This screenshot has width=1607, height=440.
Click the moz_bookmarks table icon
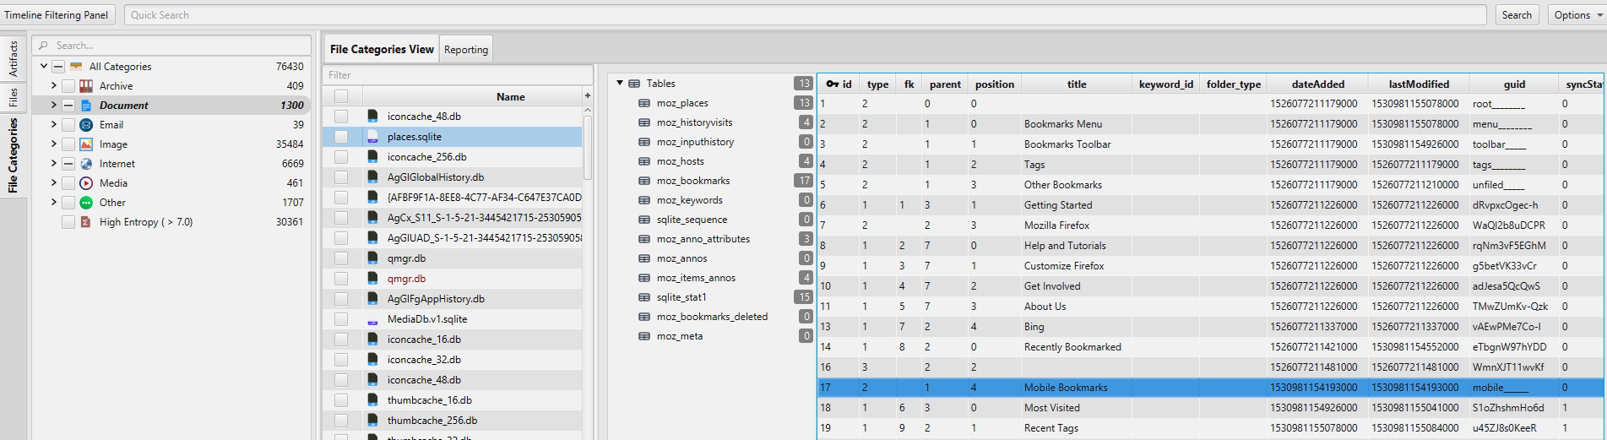point(644,181)
